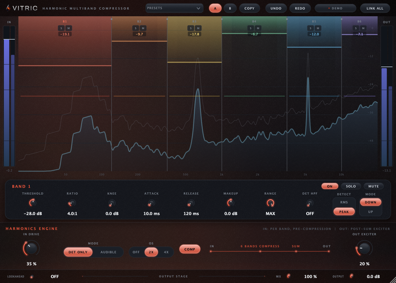This screenshot has height=283, width=396.
Task: Click the Band 1 Attack knob
Action: coord(152,203)
